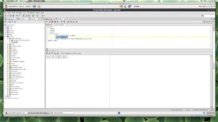Viewport: 218px width, 122px height.
Task: Open the Navigate menu
Action: tap(19, 13)
